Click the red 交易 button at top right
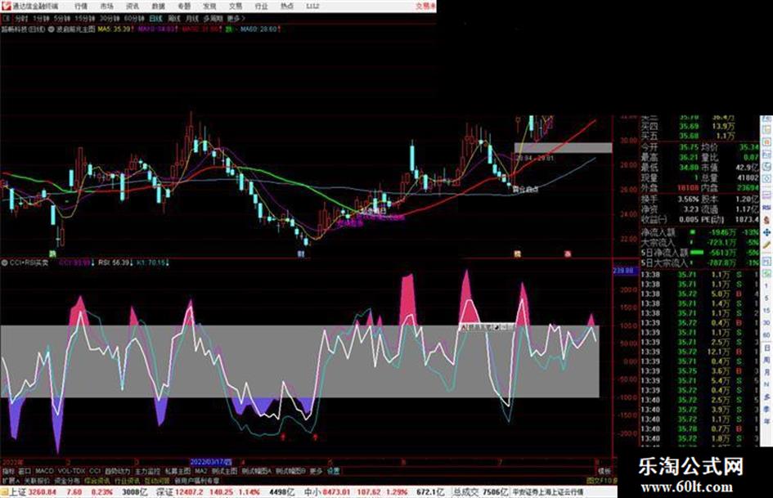 (x=425, y=6)
